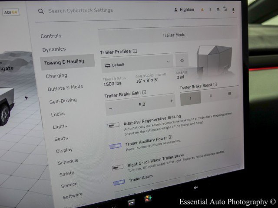This screenshot has height=208, width=278.
Task: Tap the volume speaker icon
Action: pos(196,188)
